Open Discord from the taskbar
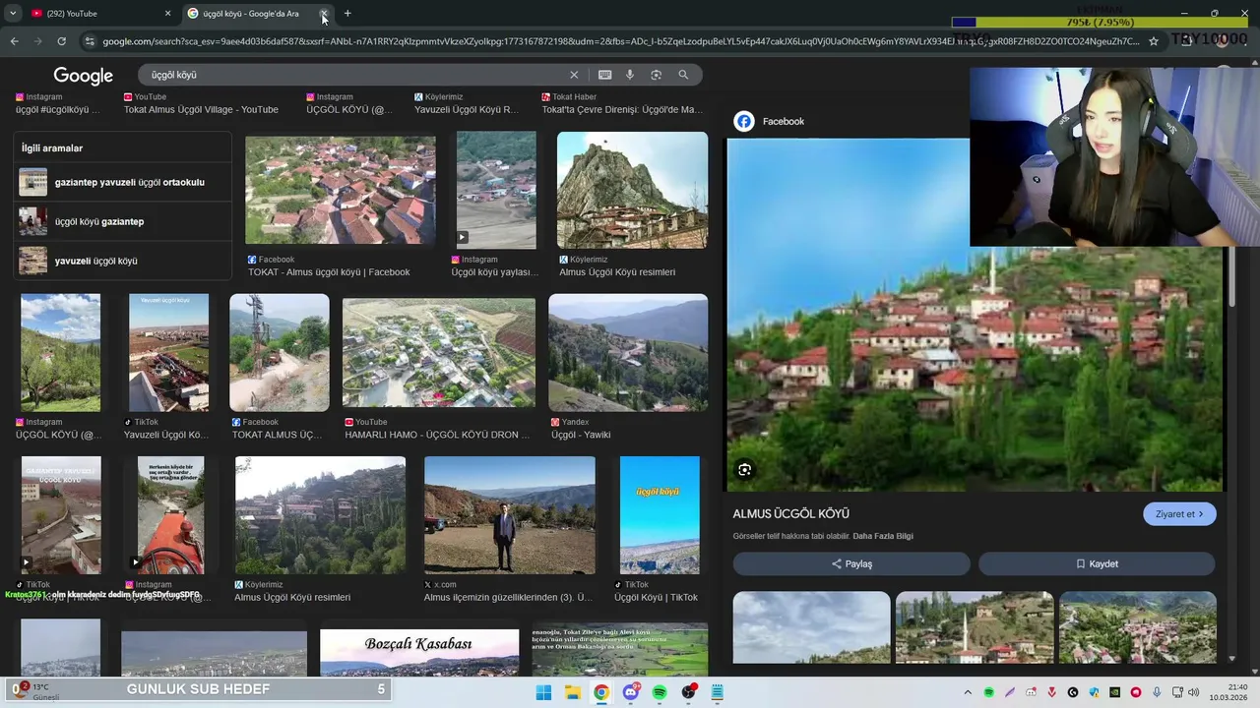The image size is (1260, 708). click(631, 692)
